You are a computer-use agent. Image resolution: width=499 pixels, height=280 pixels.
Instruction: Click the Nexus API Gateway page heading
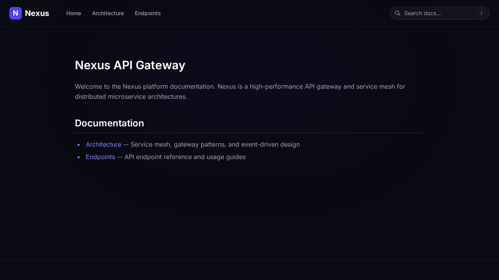[x=130, y=65]
